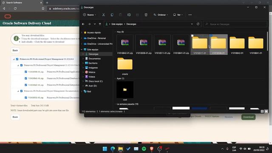Select the V1018841-01.zip archive file

click(181, 45)
